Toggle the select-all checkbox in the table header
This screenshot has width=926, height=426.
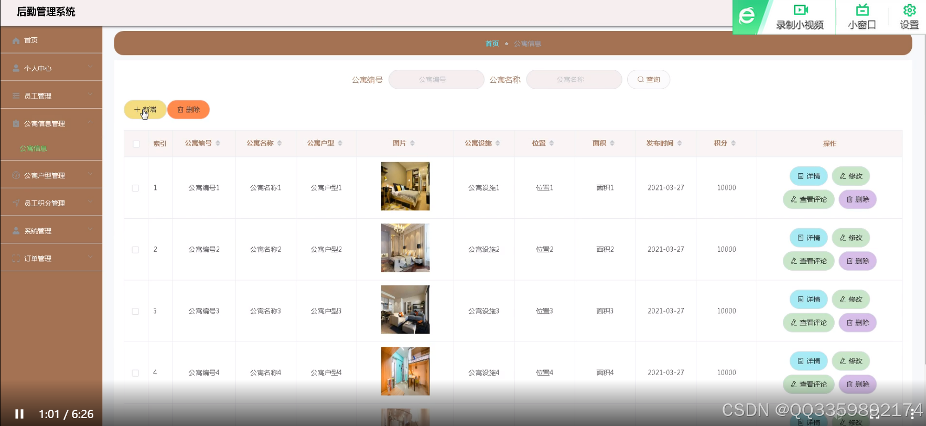[x=136, y=144]
